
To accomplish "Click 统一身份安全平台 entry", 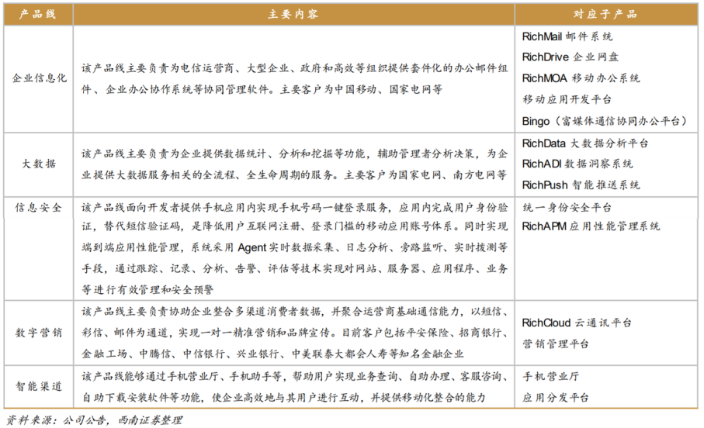I will (x=567, y=208).
